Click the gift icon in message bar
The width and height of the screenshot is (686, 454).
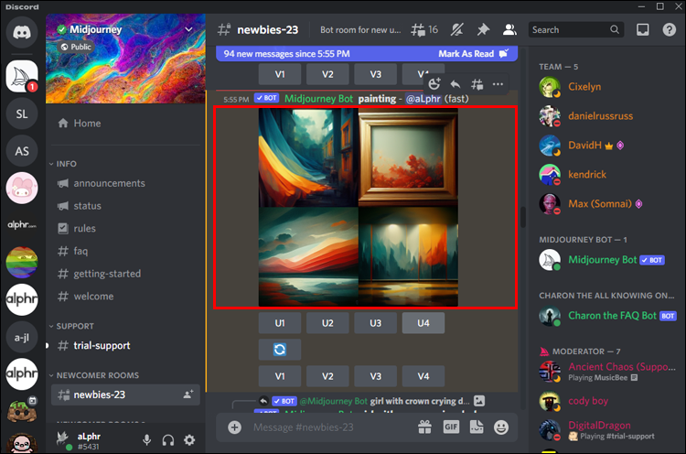click(424, 427)
